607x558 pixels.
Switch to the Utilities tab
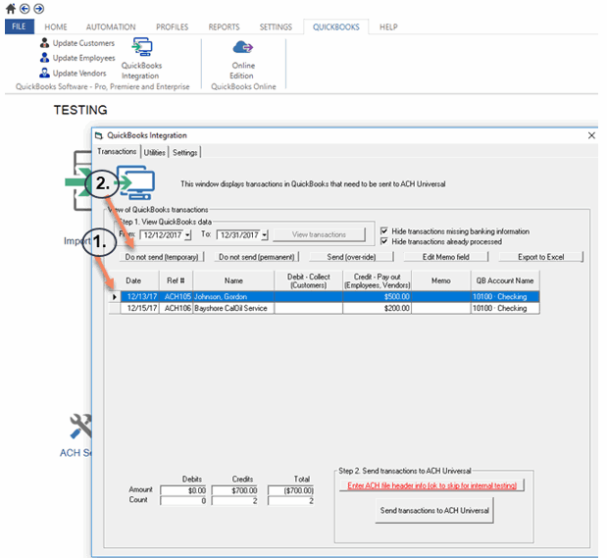[x=154, y=152]
